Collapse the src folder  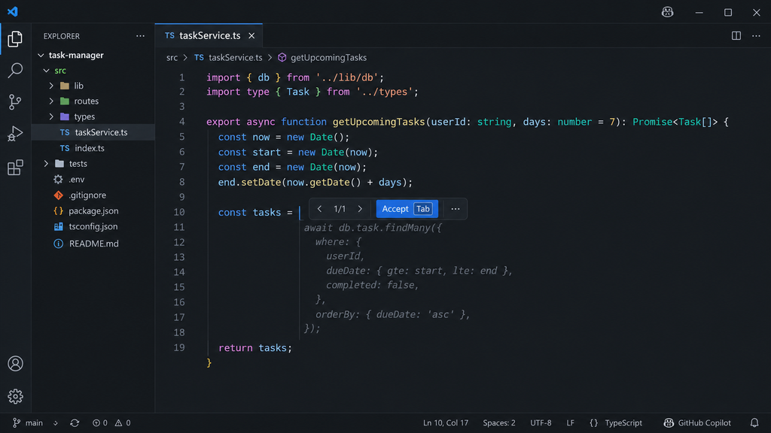[x=46, y=71]
